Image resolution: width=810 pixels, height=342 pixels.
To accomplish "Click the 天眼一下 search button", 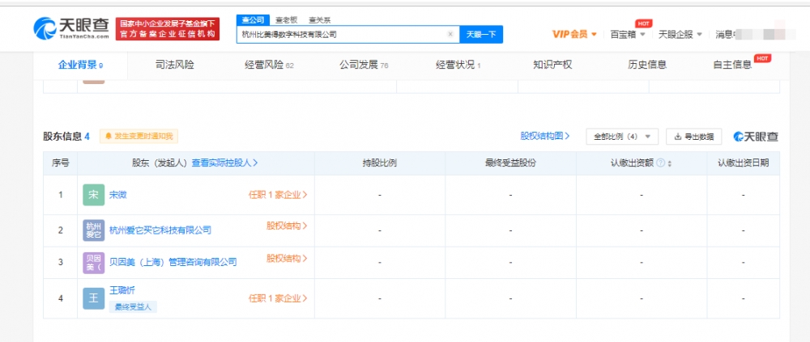I will point(481,34).
